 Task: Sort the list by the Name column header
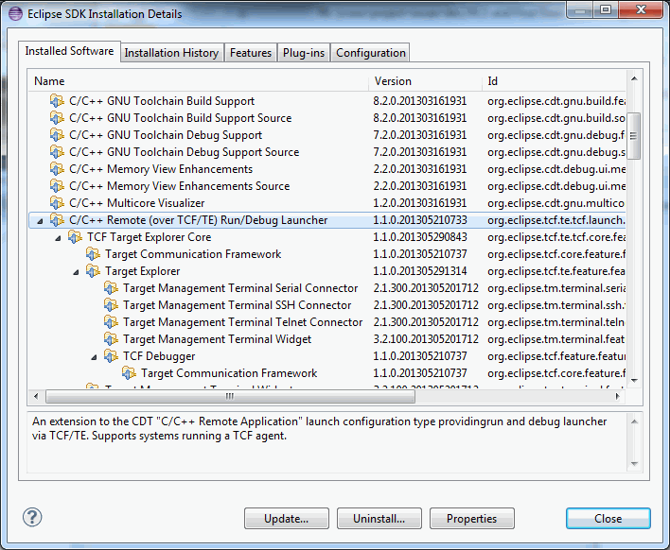(199, 81)
